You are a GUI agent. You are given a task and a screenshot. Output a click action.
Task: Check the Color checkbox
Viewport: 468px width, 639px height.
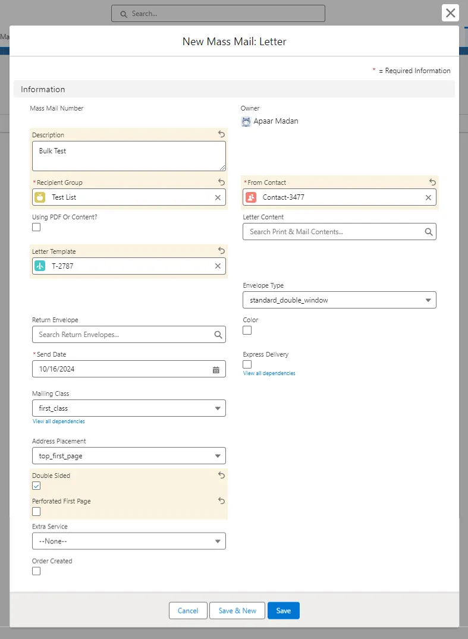point(247,330)
